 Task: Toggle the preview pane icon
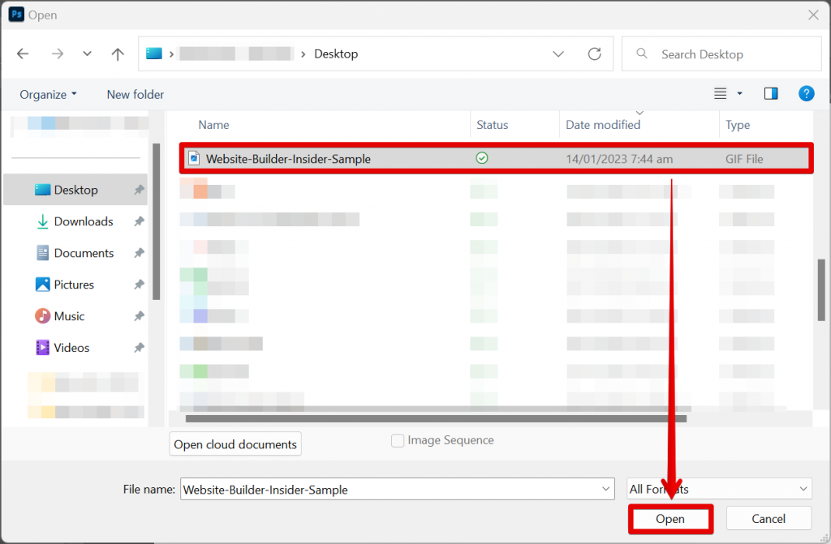pyautogui.click(x=770, y=93)
